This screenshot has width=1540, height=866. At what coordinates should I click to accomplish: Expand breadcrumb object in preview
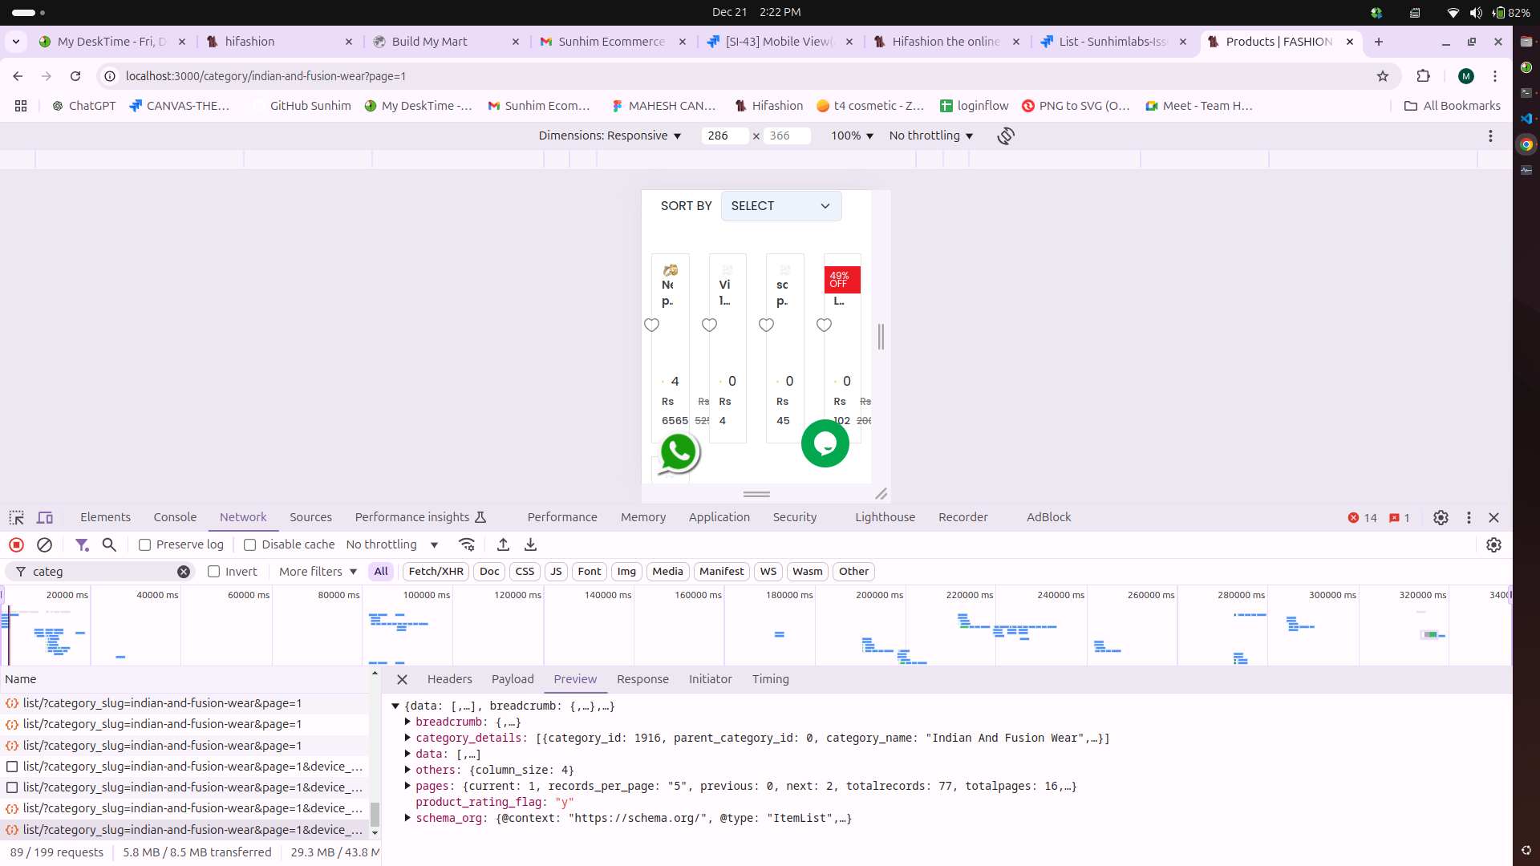click(x=408, y=722)
